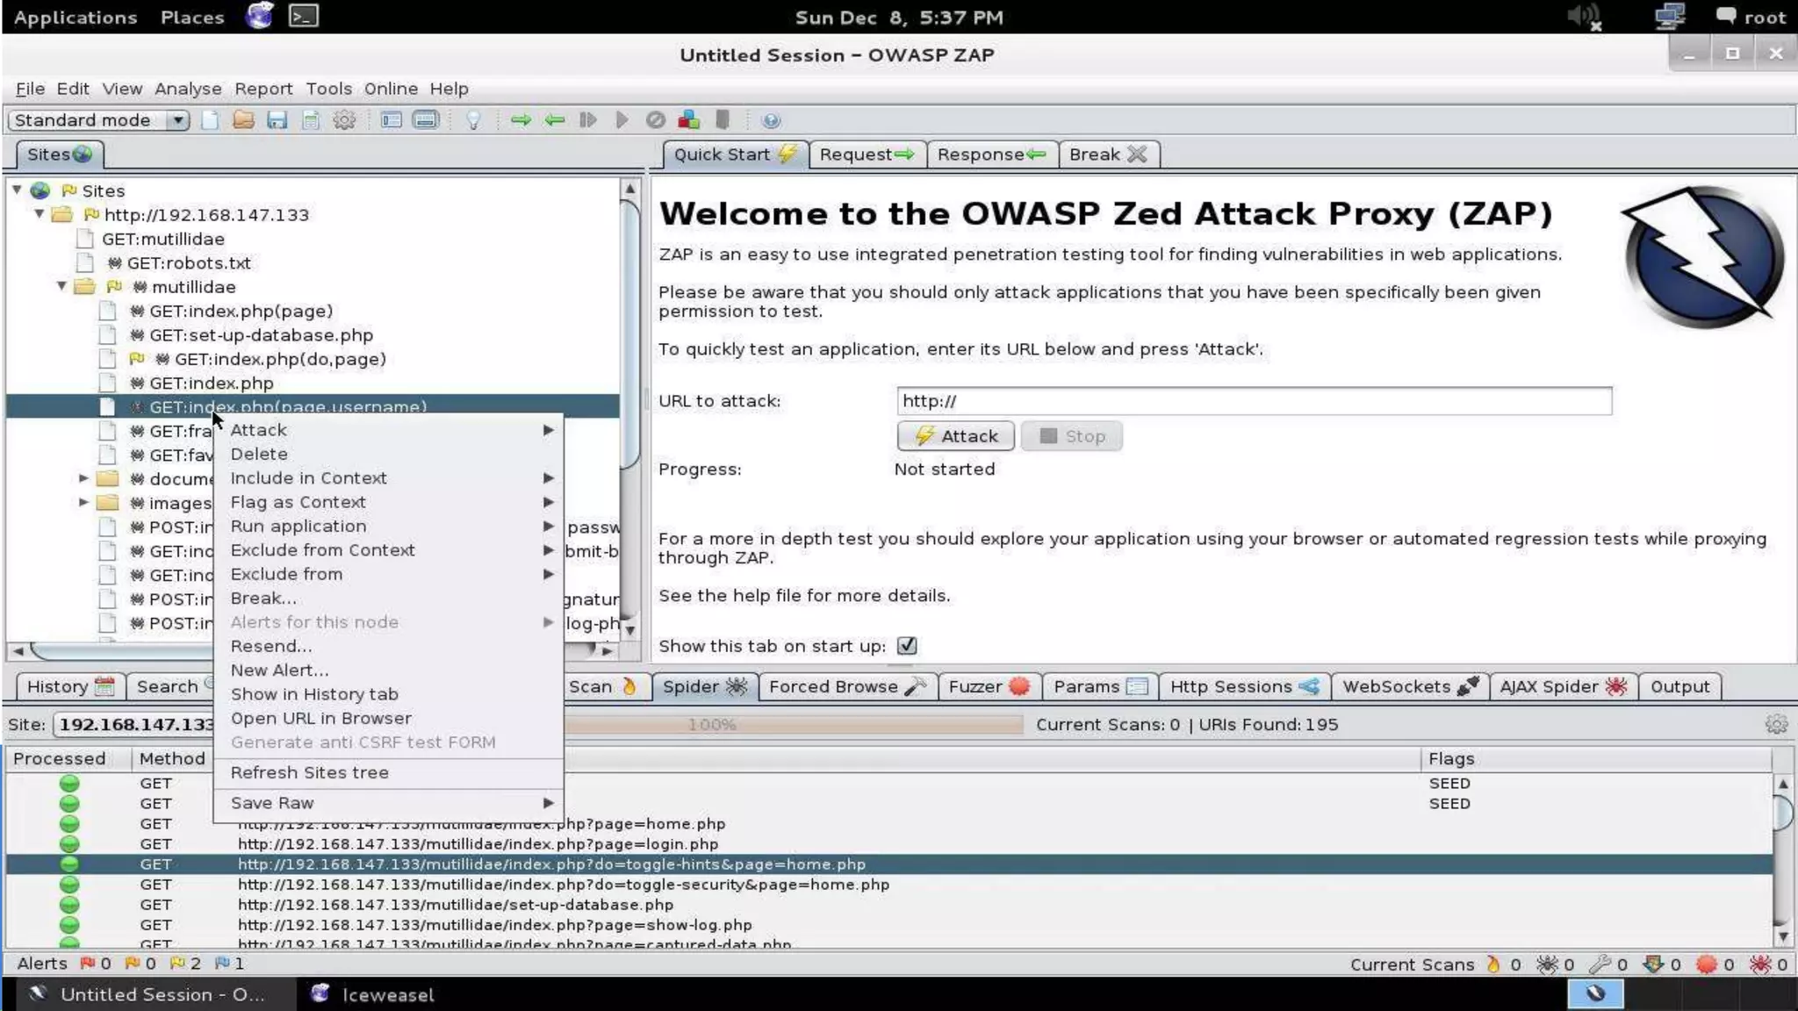
Task: Click the lightbulb icon in the toolbar
Action: [x=473, y=120]
